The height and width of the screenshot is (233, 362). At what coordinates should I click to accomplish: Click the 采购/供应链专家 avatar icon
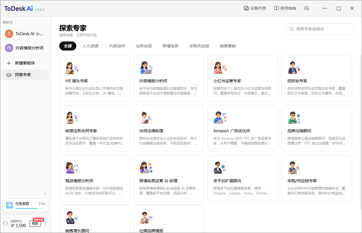click(294, 168)
